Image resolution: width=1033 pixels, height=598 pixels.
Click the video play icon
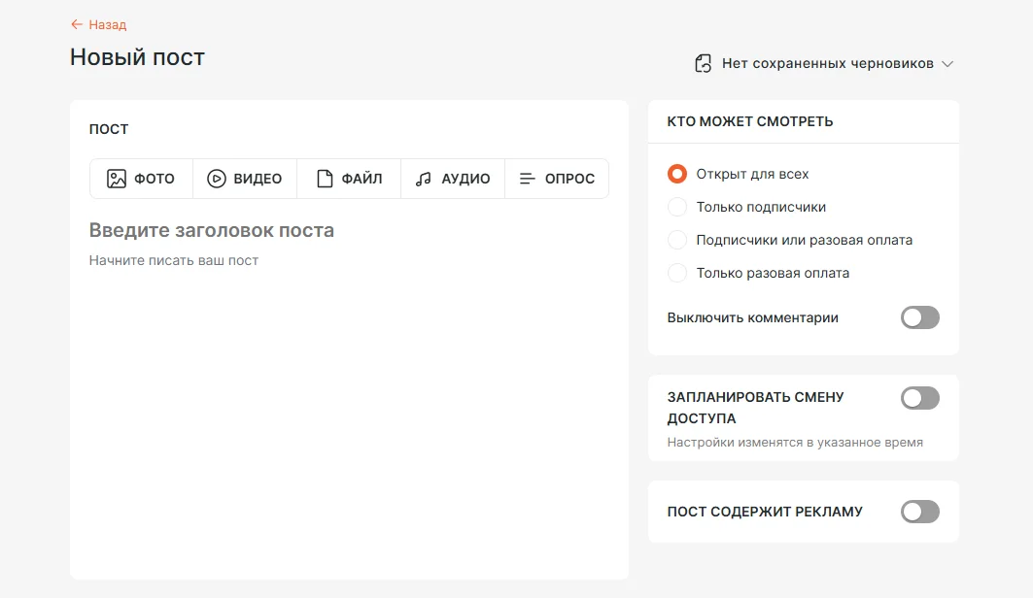pyautogui.click(x=217, y=179)
